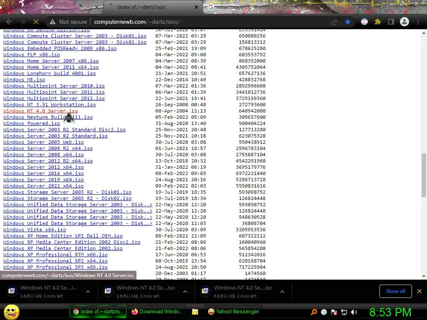Open Windows XP Media Center Edition 2002 Disc2.iso
Viewport: 427px width, 320px height.
click(x=72, y=242)
